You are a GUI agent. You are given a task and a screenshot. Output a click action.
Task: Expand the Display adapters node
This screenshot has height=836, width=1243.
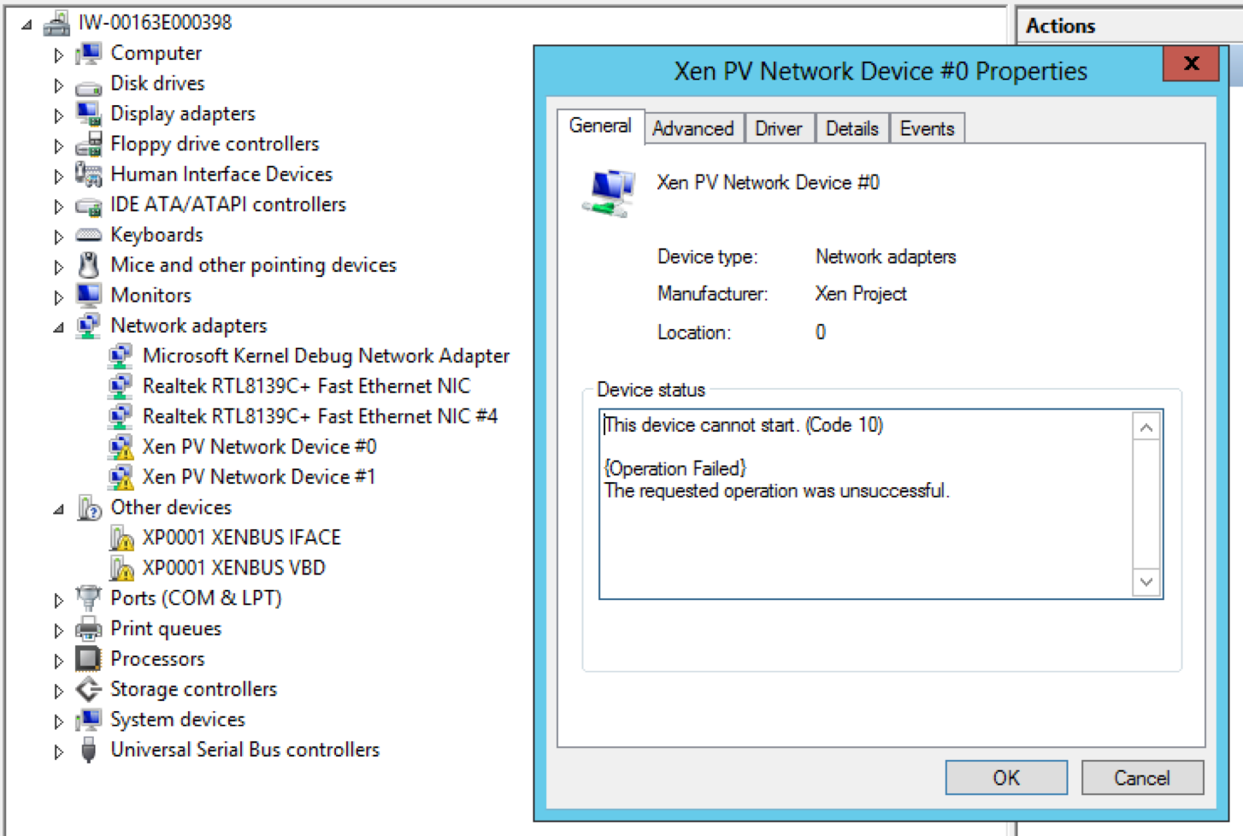[58, 115]
